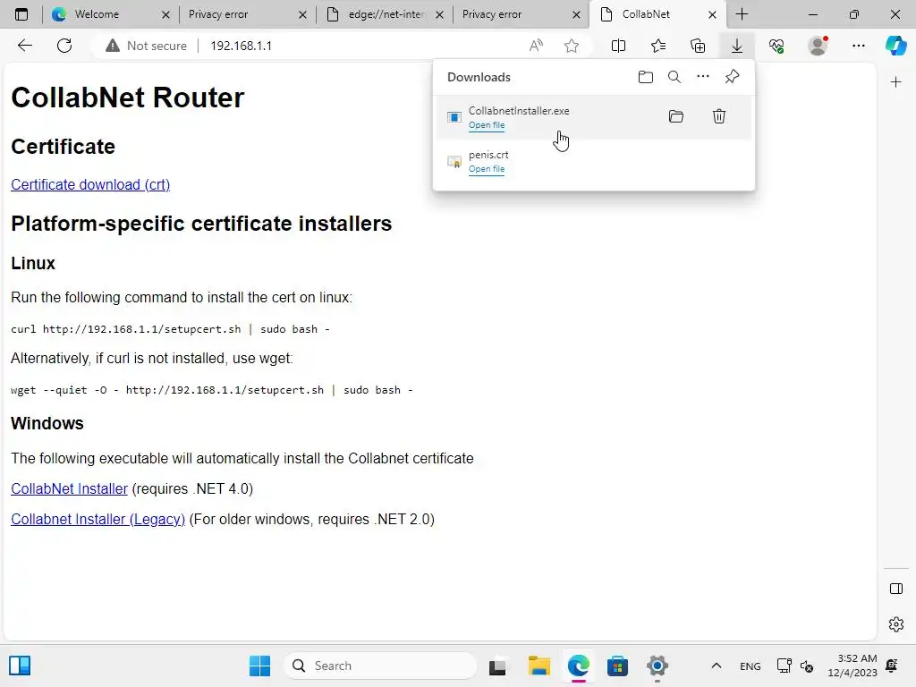
Task: Open Settings from the taskbar
Action: (x=657, y=666)
